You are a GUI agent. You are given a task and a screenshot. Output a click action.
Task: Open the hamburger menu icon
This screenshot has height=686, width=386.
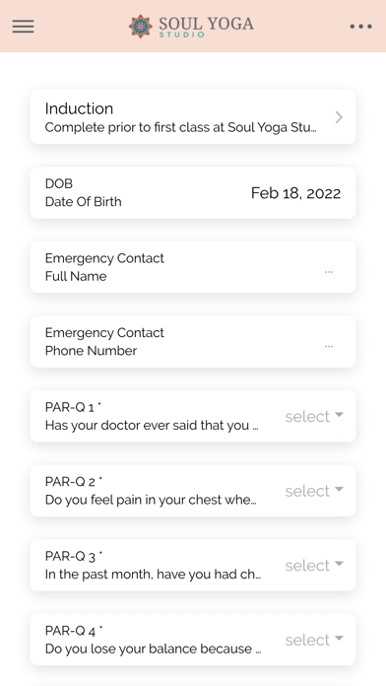click(x=24, y=27)
